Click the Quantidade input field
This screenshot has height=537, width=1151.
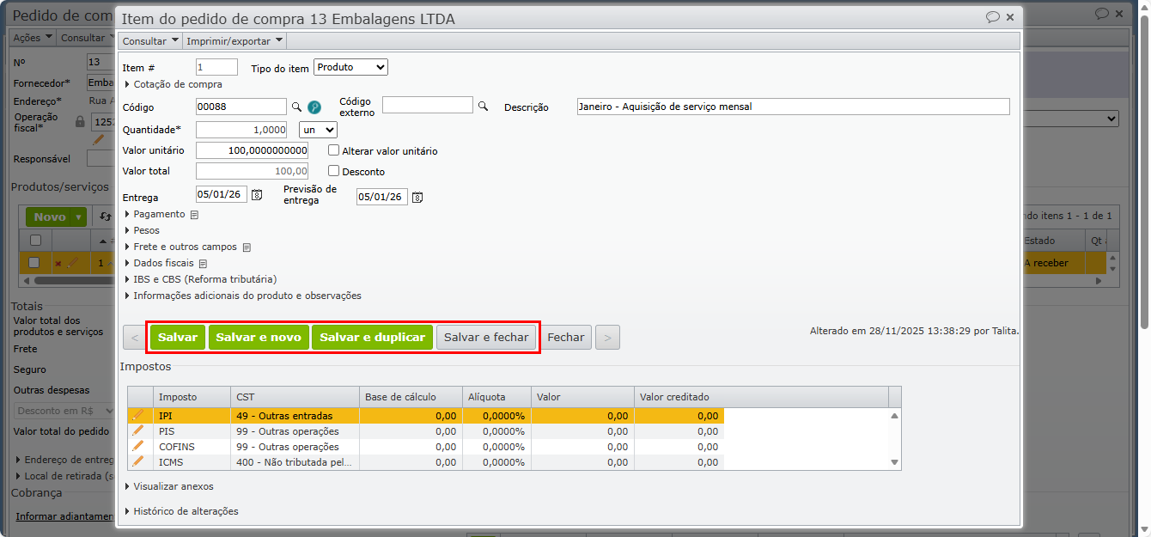[242, 130]
